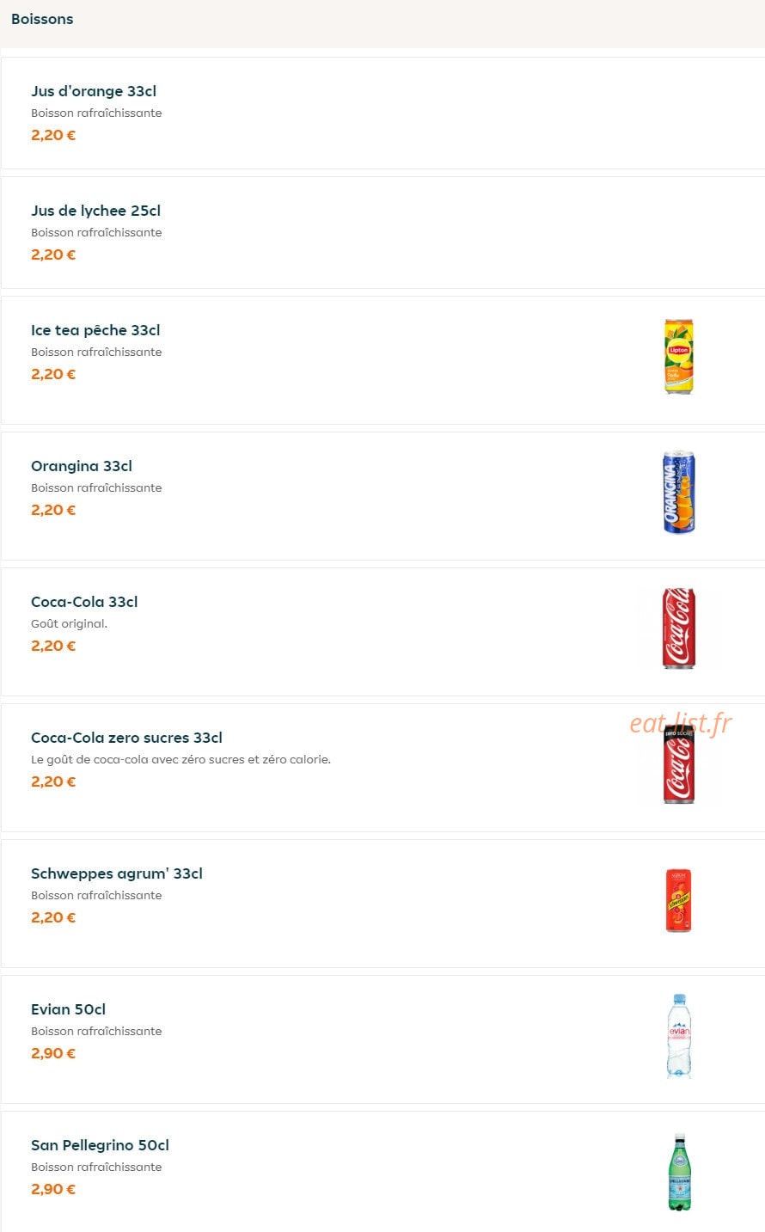765x1232 pixels.
Task: Click the Goût original description text
Action: 69,624
